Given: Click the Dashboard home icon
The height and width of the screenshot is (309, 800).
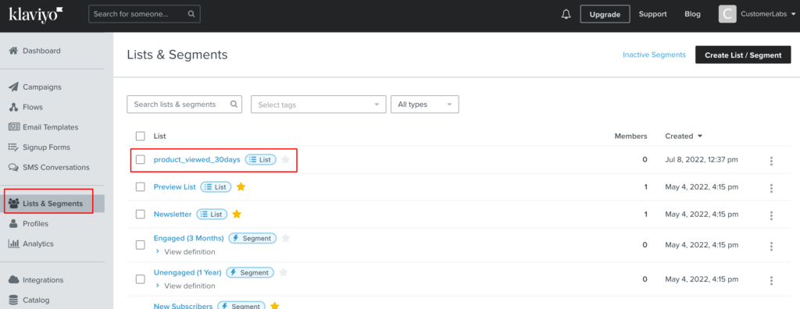Looking at the screenshot, I should coord(14,51).
